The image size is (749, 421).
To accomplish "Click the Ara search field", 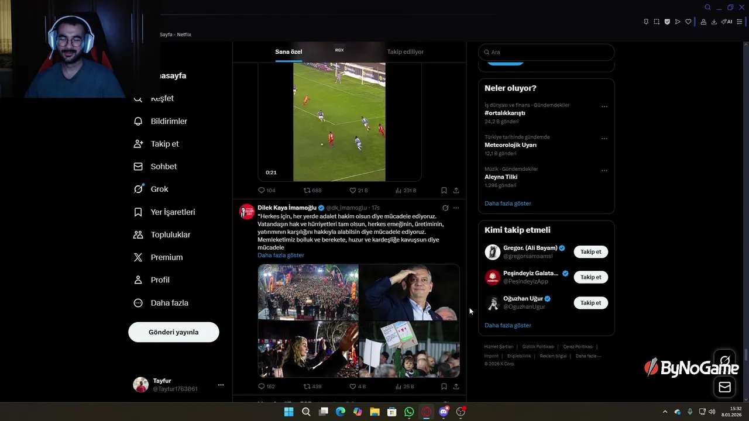I will pyautogui.click(x=547, y=52).
